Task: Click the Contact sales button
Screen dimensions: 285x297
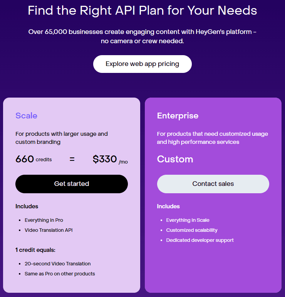Action: tap(213, 184)
